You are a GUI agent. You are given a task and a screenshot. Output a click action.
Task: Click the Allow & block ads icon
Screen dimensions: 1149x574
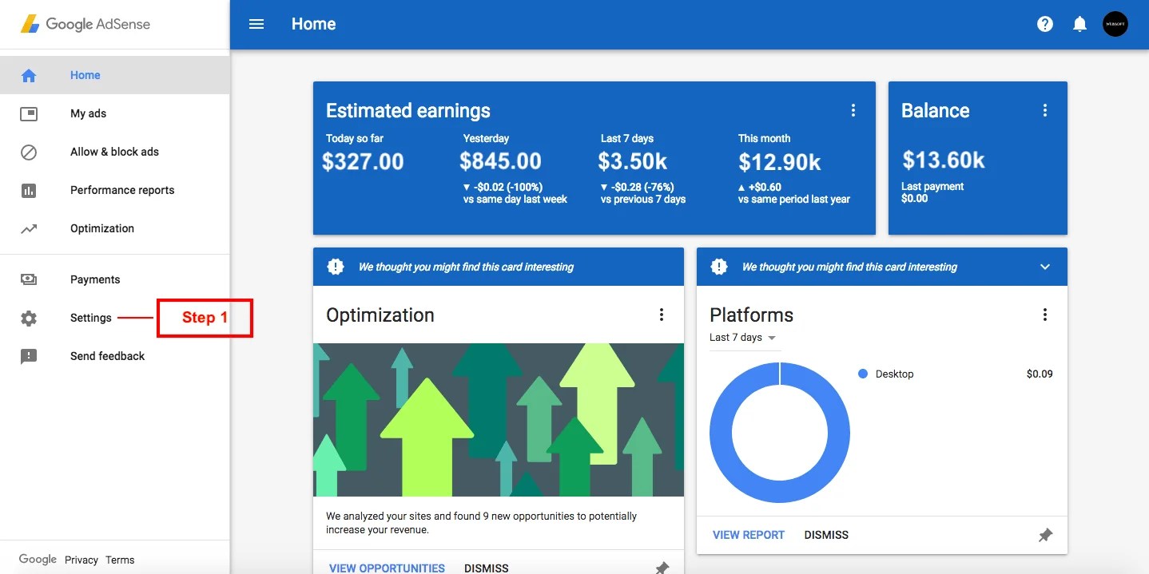pos(29,152)
